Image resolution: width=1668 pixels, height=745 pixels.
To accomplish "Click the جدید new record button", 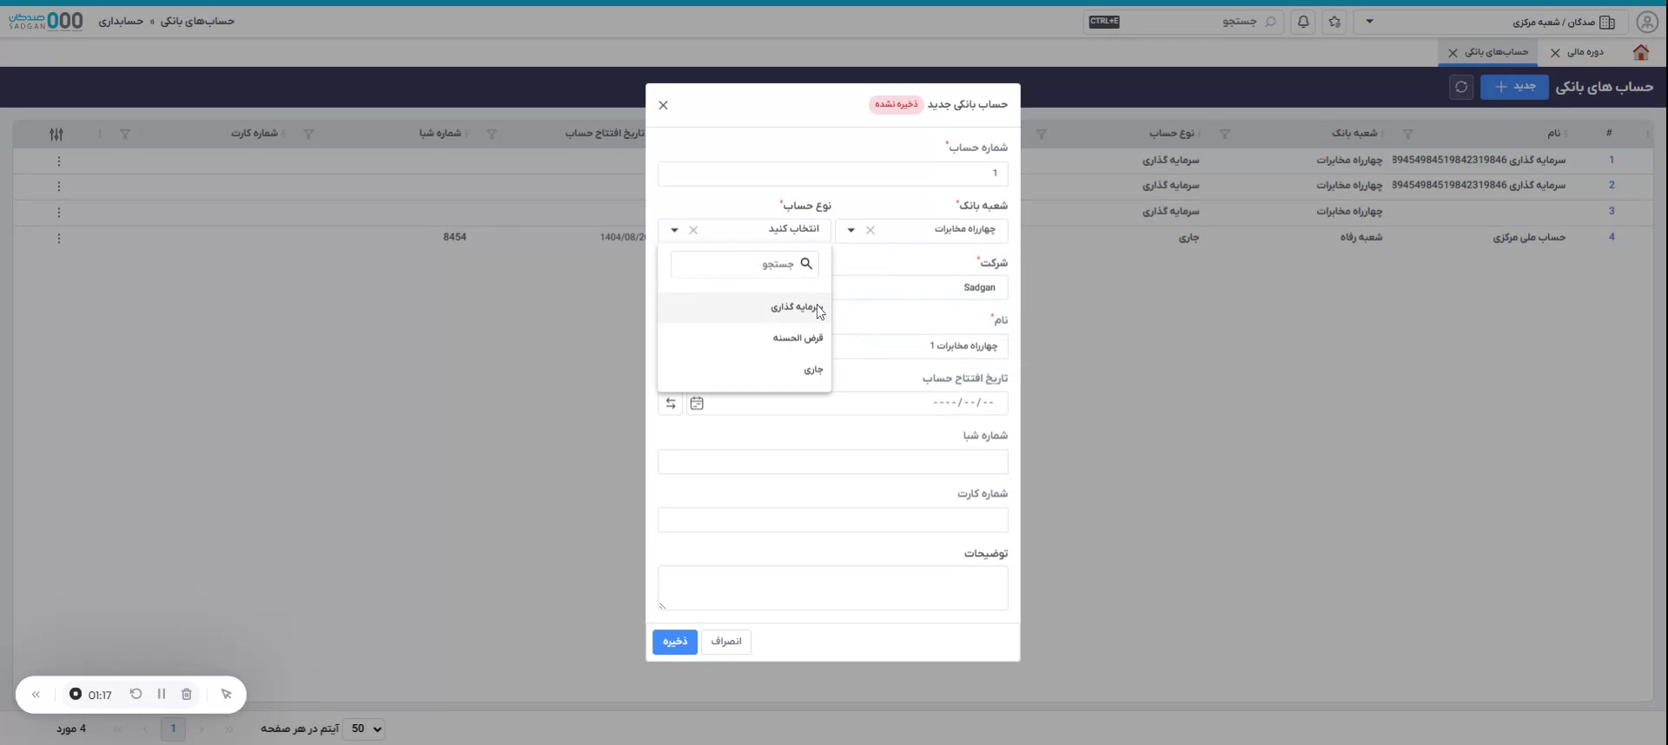I will 1514,87.
